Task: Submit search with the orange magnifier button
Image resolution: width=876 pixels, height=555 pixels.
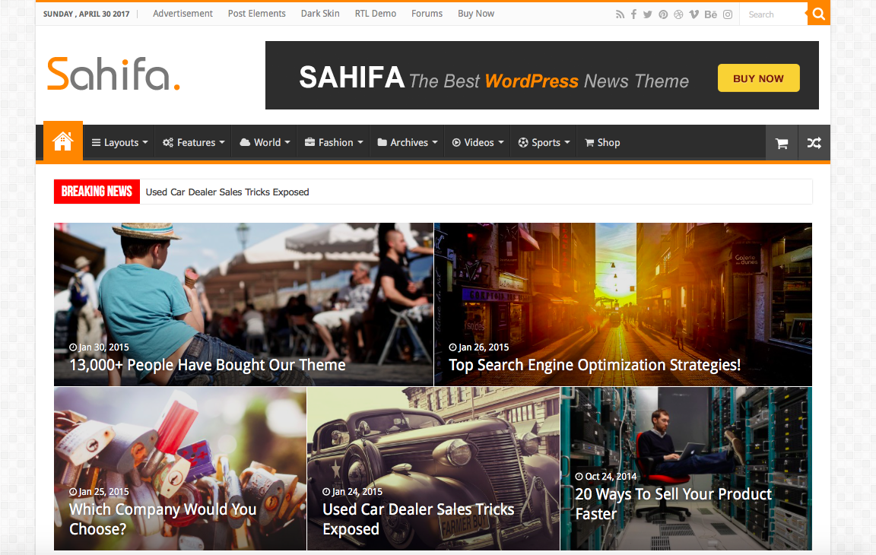Action: click(818, 14)
